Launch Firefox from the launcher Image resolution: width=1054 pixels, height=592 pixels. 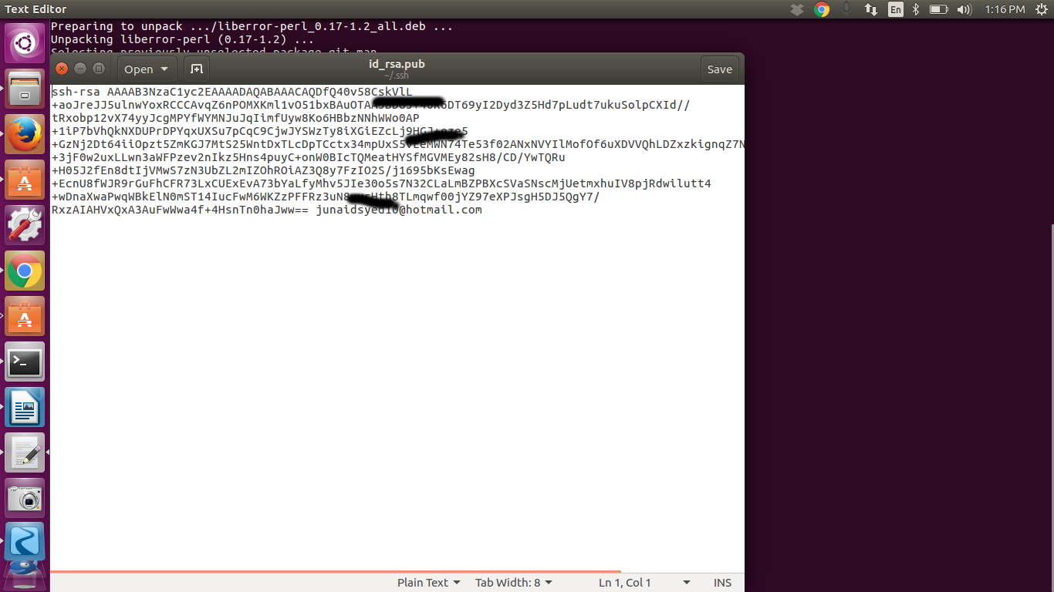tap(25, 133)
